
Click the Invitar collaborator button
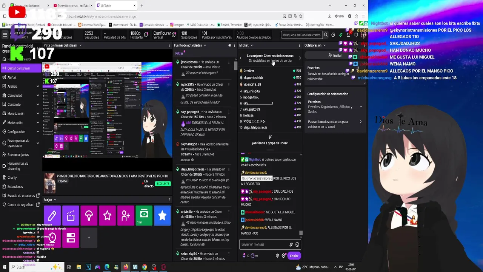click(335, 56)
